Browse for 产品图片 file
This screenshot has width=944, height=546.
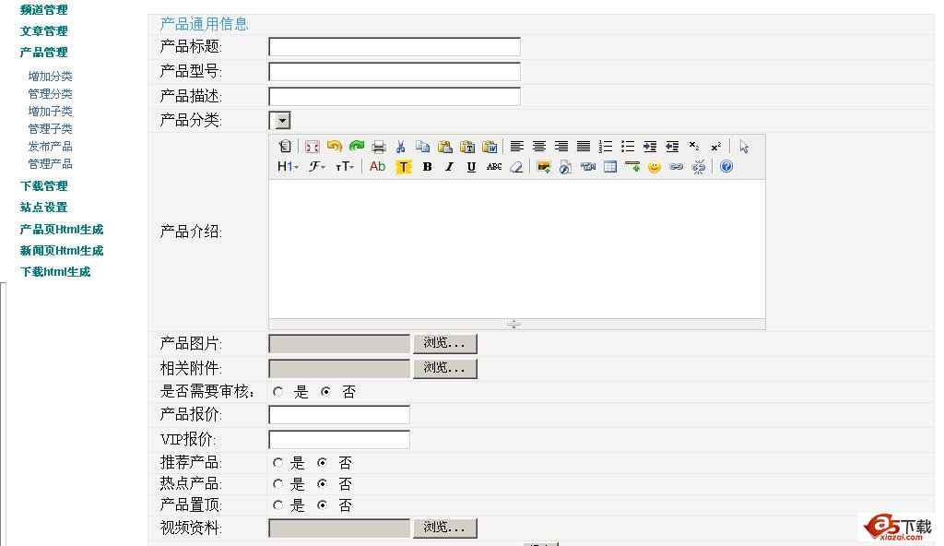coord(445,343)
